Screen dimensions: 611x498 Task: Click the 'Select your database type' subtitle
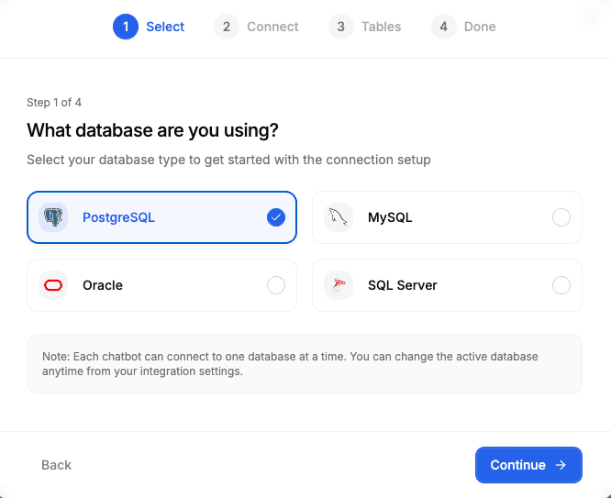tap(228, 160)
